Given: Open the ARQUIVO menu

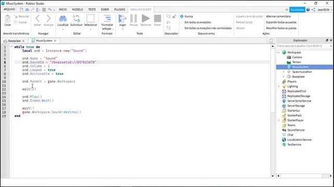Looking at the screenshot, I should click(x=9, y=9).
